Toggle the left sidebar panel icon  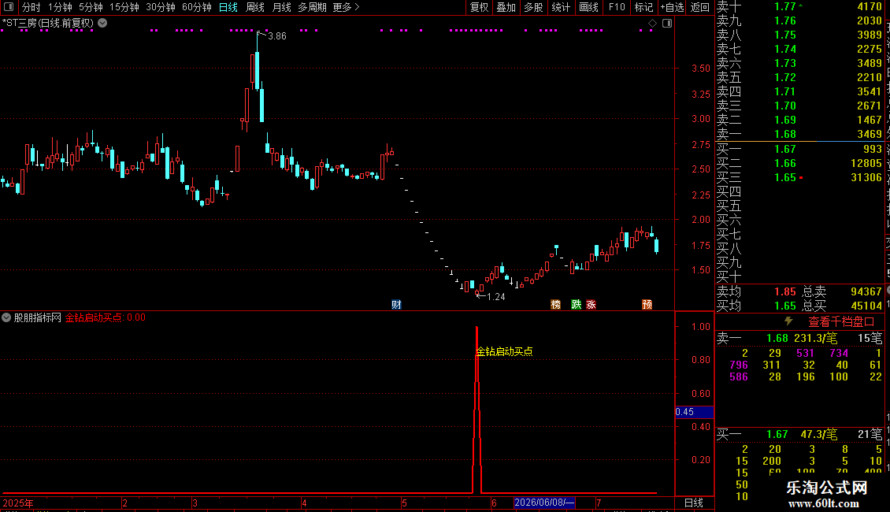click(x=9, y=7)
